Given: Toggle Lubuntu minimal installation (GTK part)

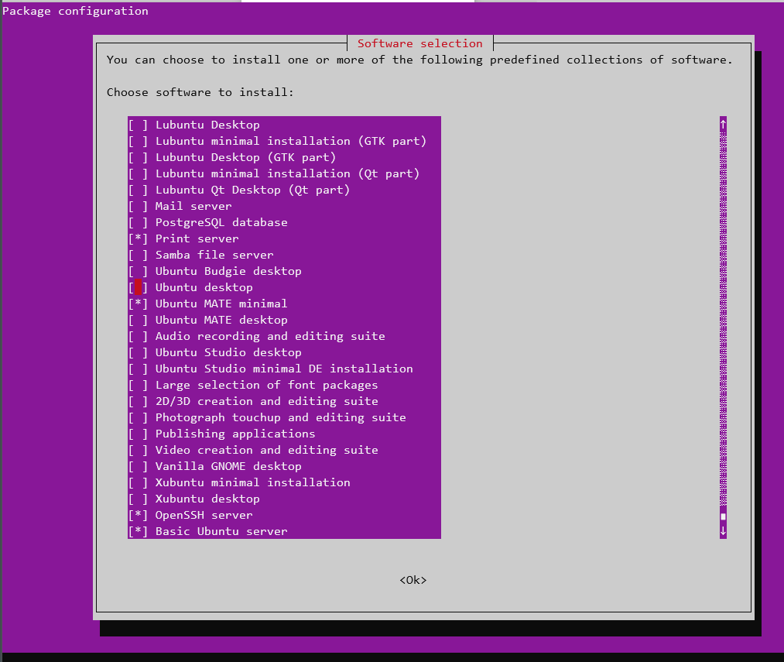Looking at the screenshot, I should coord(138,141).
